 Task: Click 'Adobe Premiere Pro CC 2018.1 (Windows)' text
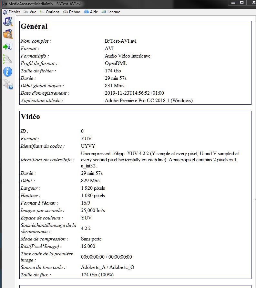149,101
